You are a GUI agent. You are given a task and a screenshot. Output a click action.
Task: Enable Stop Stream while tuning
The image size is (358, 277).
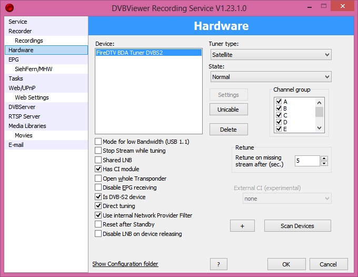(98, 151)
